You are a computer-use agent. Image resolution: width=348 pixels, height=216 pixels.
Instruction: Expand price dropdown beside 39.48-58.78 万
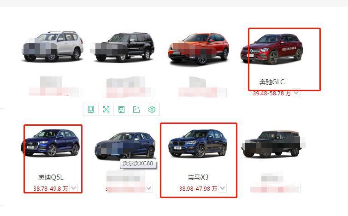pyautogui.click(x=296, y=93)
